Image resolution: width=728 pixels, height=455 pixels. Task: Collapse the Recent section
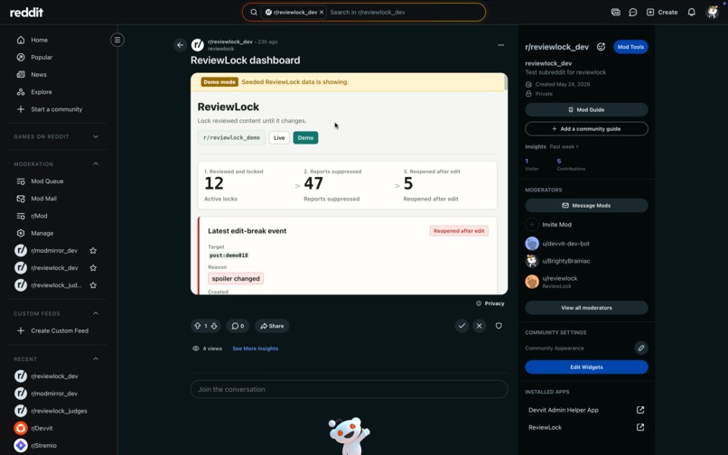[x=96, y=359]
